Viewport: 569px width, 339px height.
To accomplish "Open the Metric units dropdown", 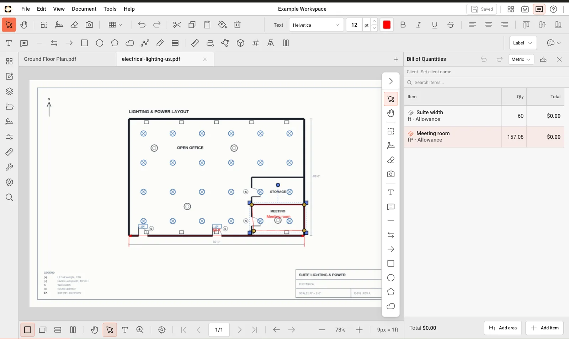I will (521, 59).
